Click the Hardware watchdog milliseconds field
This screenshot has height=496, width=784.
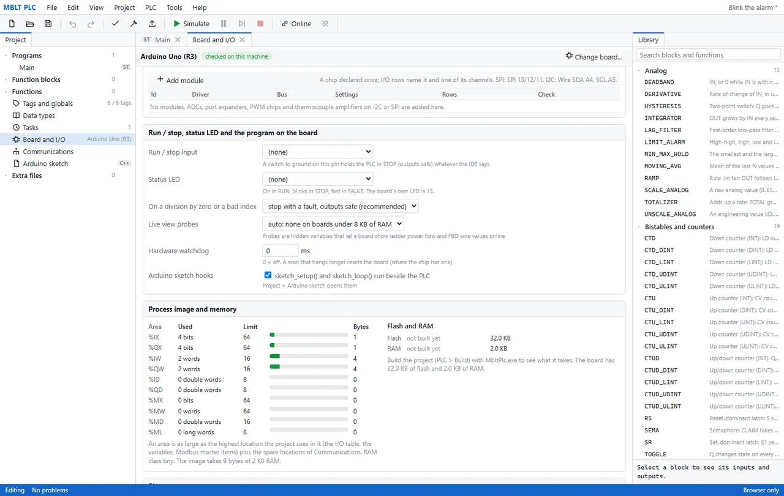[281, 251]
